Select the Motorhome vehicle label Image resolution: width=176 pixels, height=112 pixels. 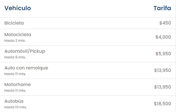point(18,85)
